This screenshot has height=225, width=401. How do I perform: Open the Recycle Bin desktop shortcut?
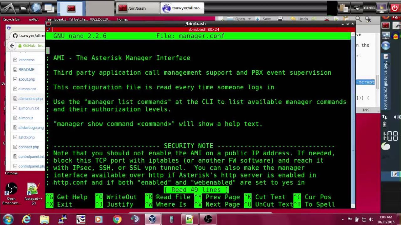[x=11, y=19]
